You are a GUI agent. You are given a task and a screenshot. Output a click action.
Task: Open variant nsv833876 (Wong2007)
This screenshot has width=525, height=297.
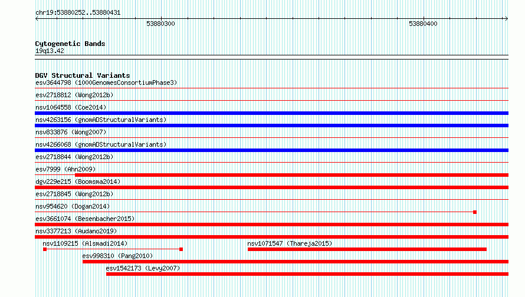click(x=71, y=132)
